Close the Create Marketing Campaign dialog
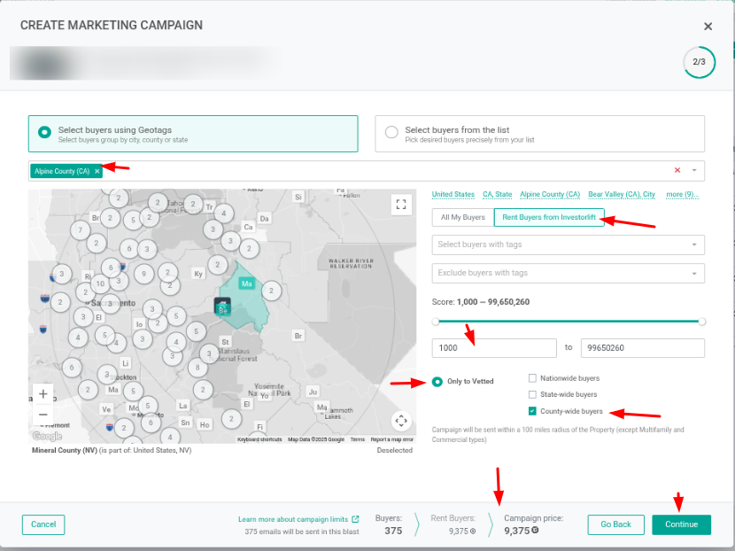735x551 pixels. click(708, 27)
